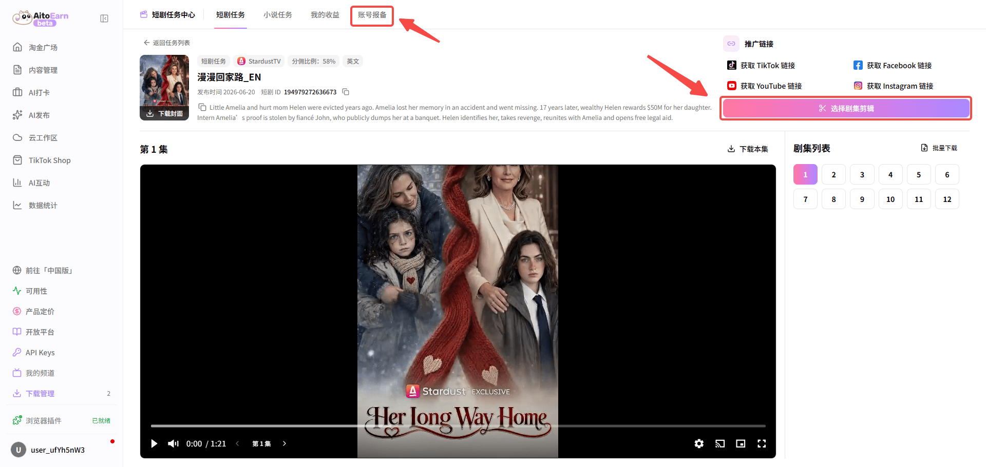Enter fullscreen video mode
Viewport: 986px width, 467px height.
tap(762, 443)
